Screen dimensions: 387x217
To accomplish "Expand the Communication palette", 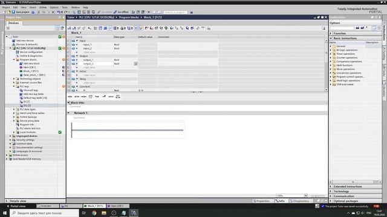I will [331, 196].
